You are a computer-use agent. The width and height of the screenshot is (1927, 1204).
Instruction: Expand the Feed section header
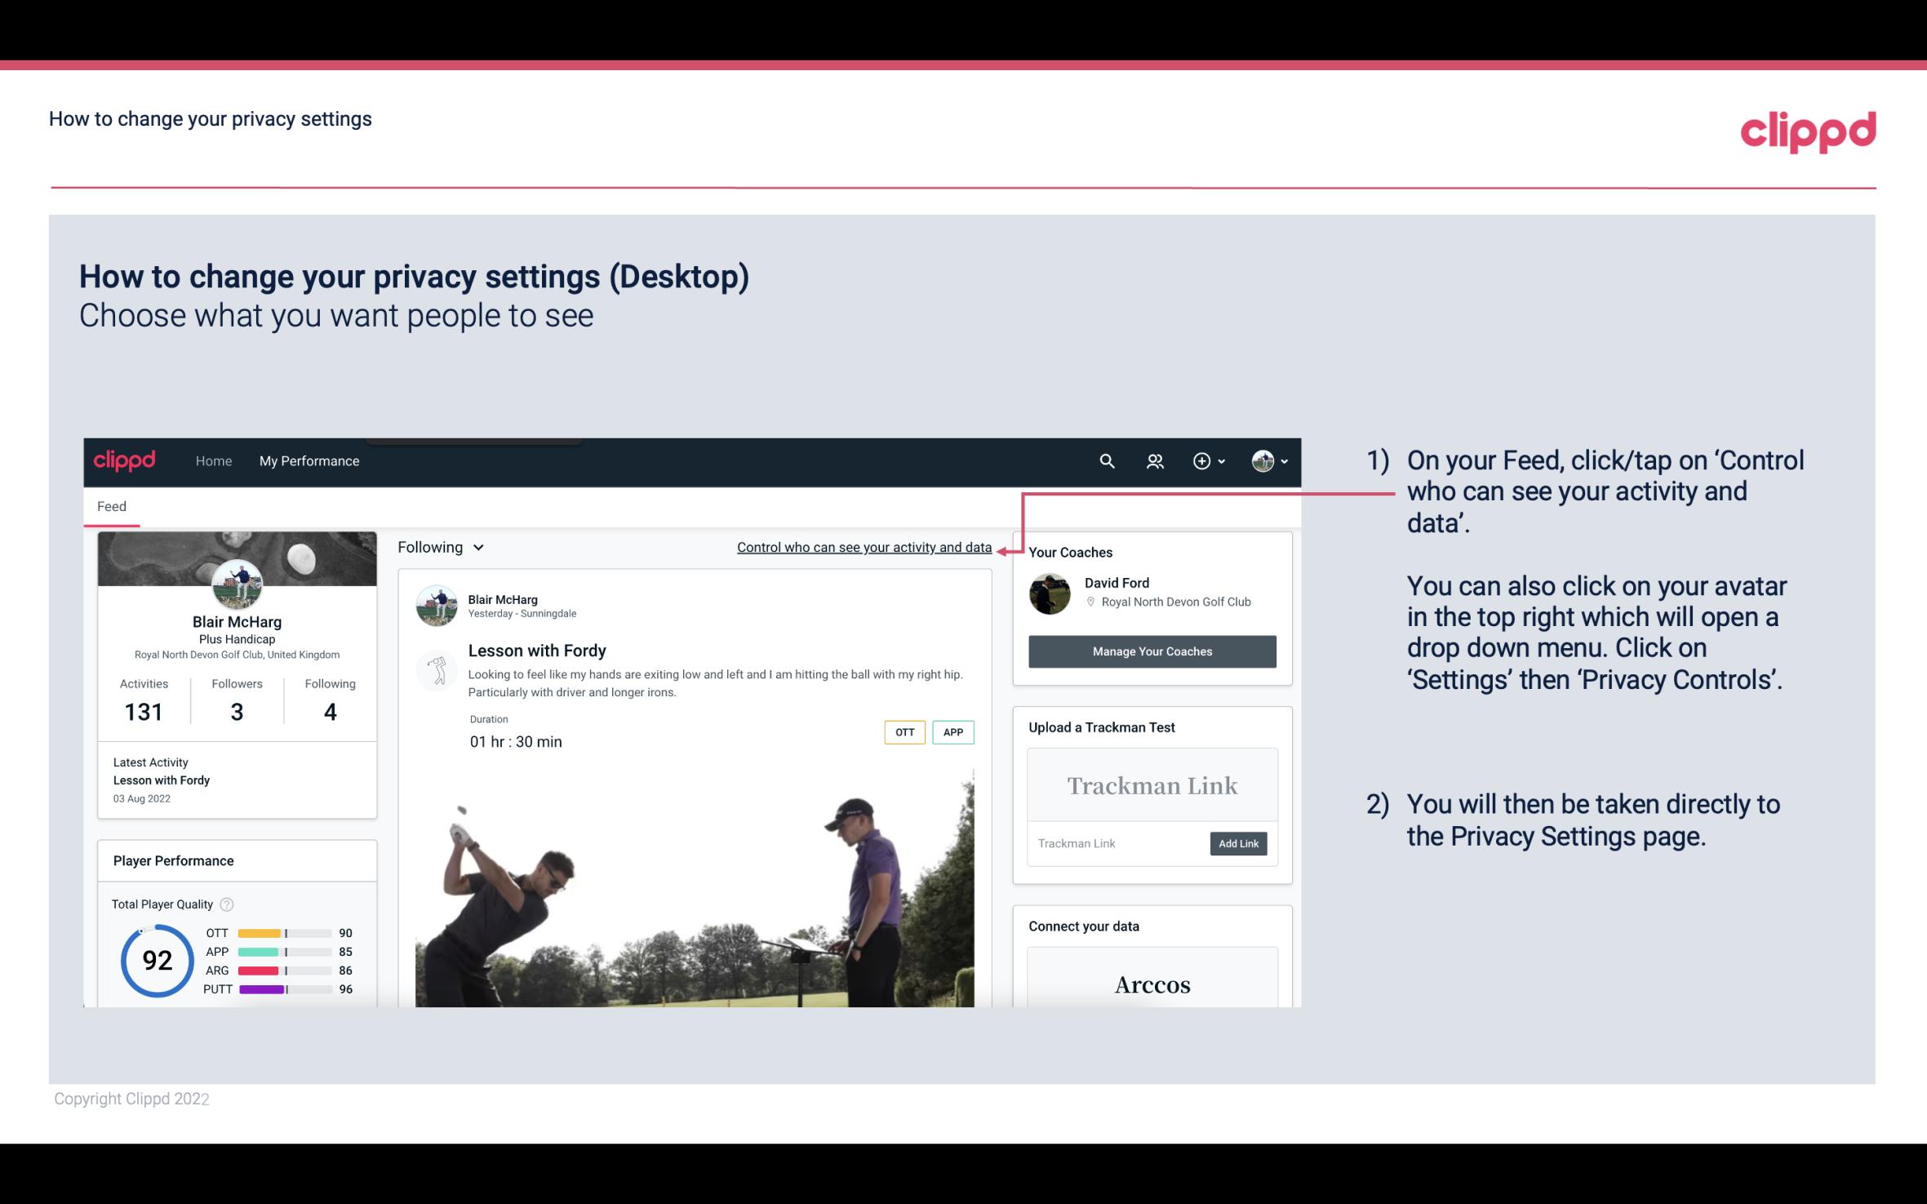click(109, 505)
